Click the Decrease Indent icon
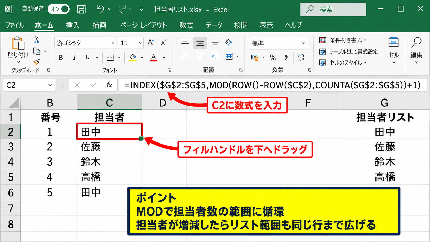Image resolution: width=430 pixels, height=242 pixels. click(215, 56)
